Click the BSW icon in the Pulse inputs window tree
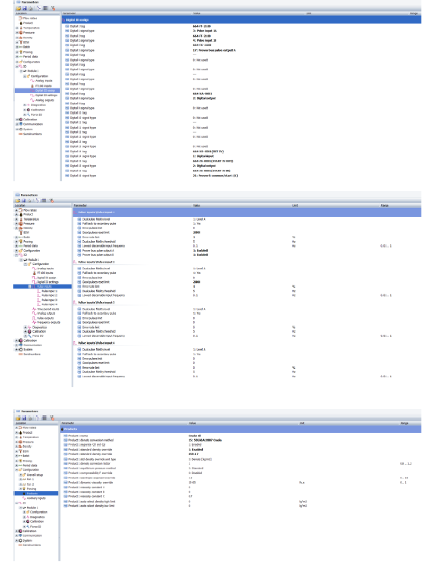The width and height of the screenshot is (440, 573). tap(20, 233)
